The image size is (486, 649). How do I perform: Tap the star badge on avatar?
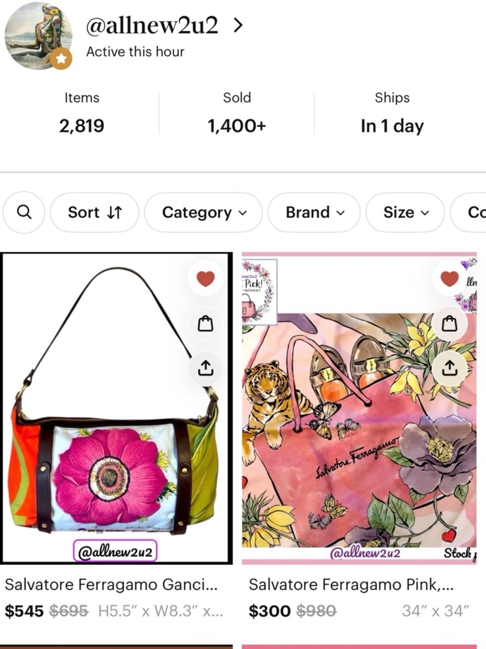click(61, 59)
